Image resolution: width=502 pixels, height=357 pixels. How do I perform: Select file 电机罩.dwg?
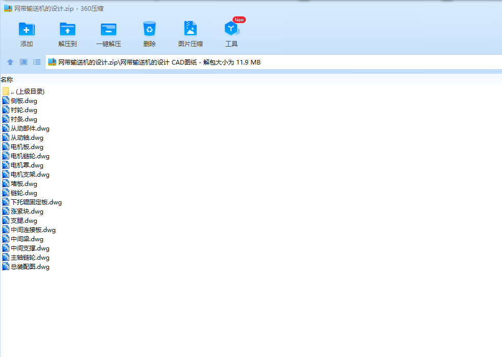tap(23, 165)
